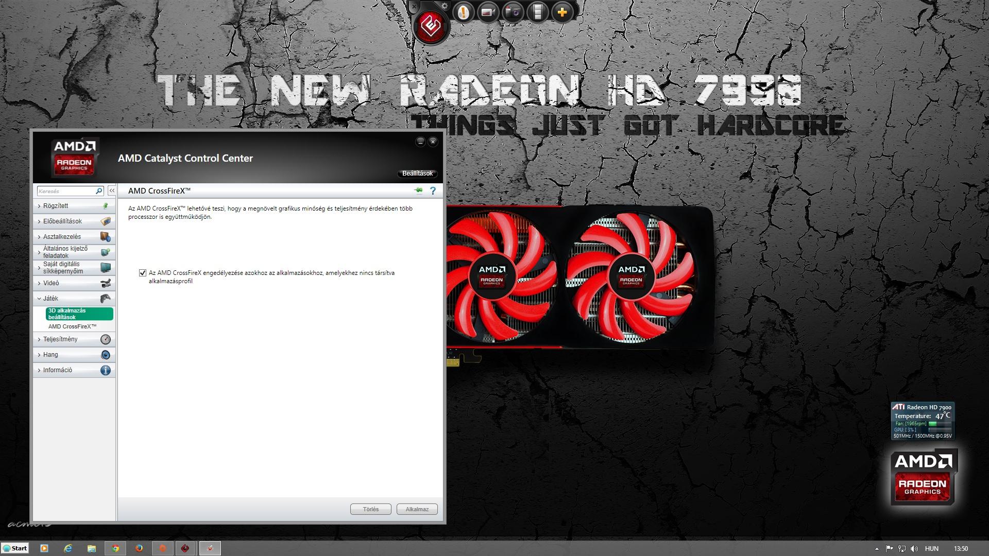Click the 13:50 clock in taskbar
This screenshot has height=556, width=989.
pos(961,549)
